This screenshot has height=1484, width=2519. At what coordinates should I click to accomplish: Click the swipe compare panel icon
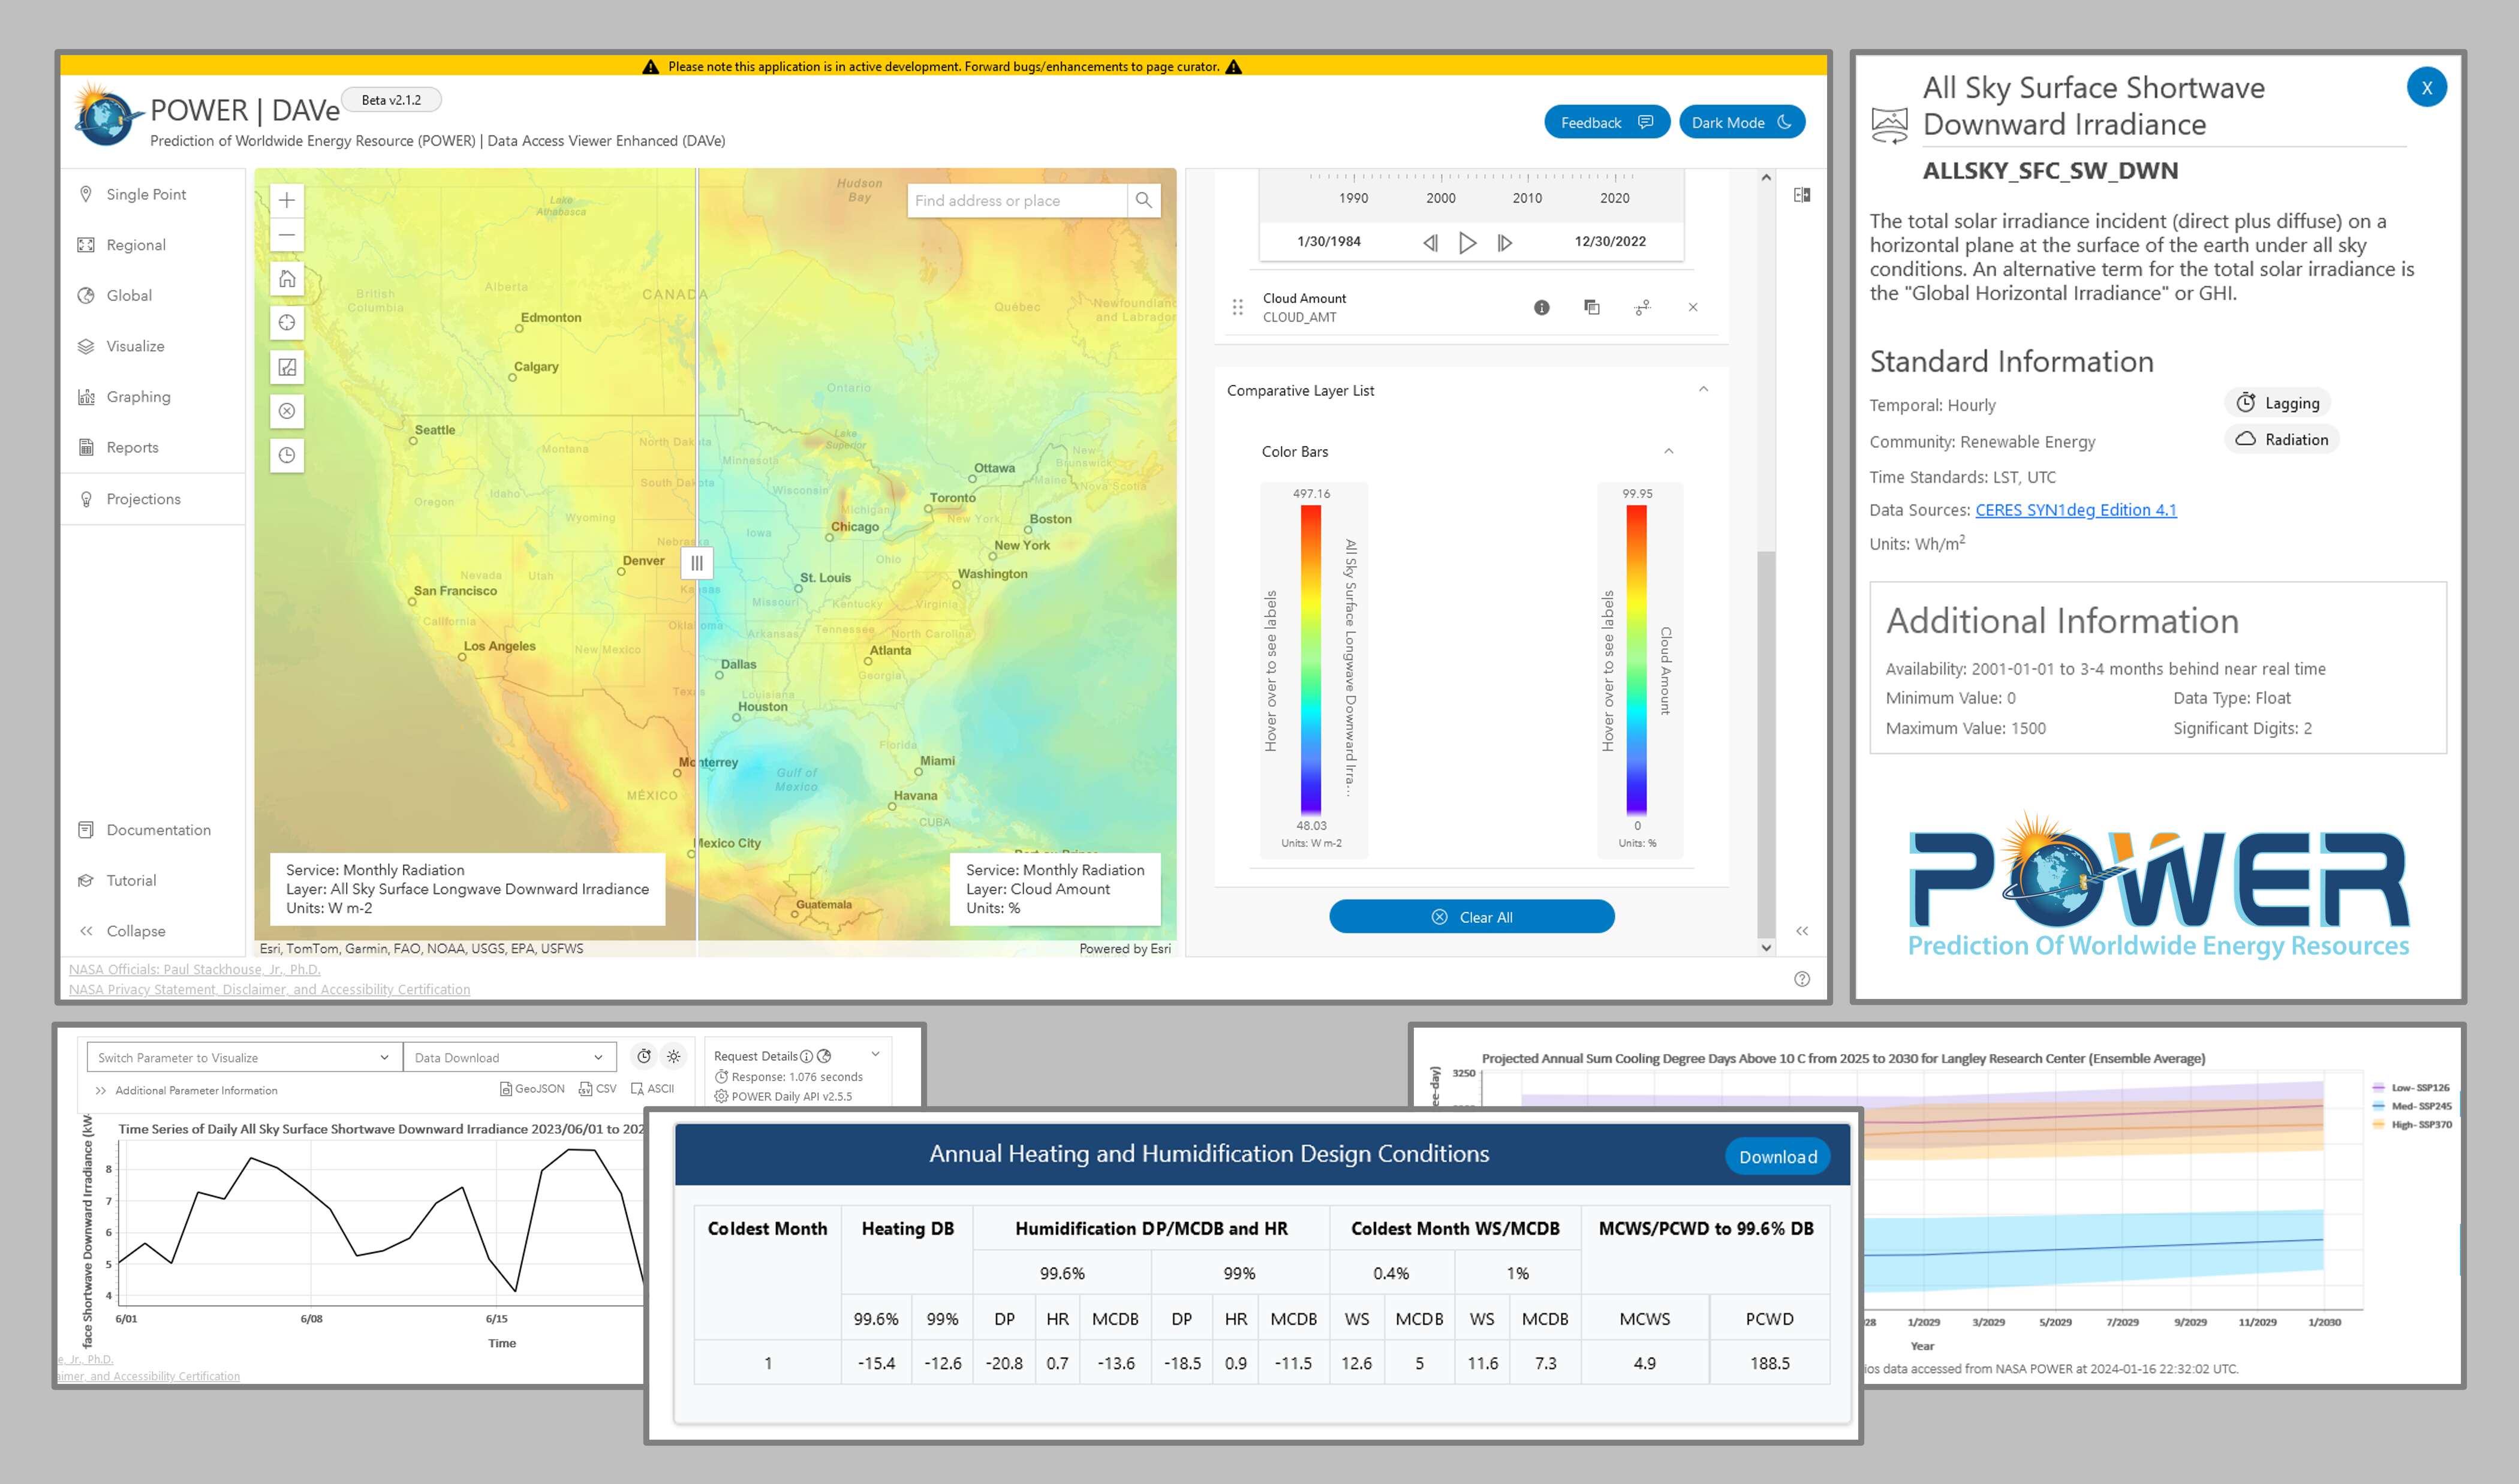coord(1801,195)
